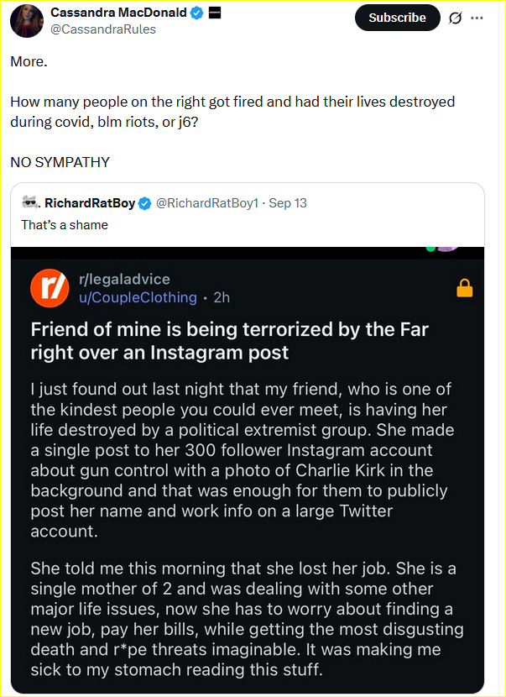Click Cassandra MacDonald's blue verified badge
The height and width of the screenshot is (697, 506).
click(196, 13)
